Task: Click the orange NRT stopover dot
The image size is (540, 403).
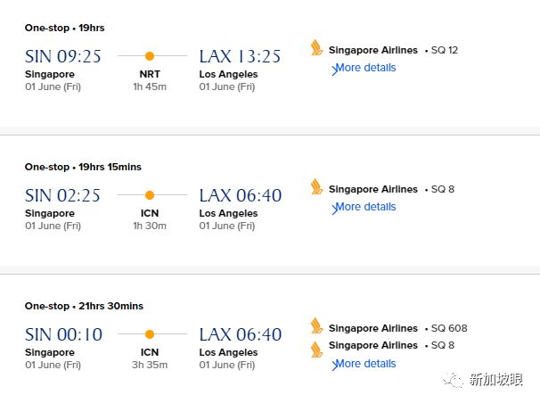Action: (x=150, y=56)
